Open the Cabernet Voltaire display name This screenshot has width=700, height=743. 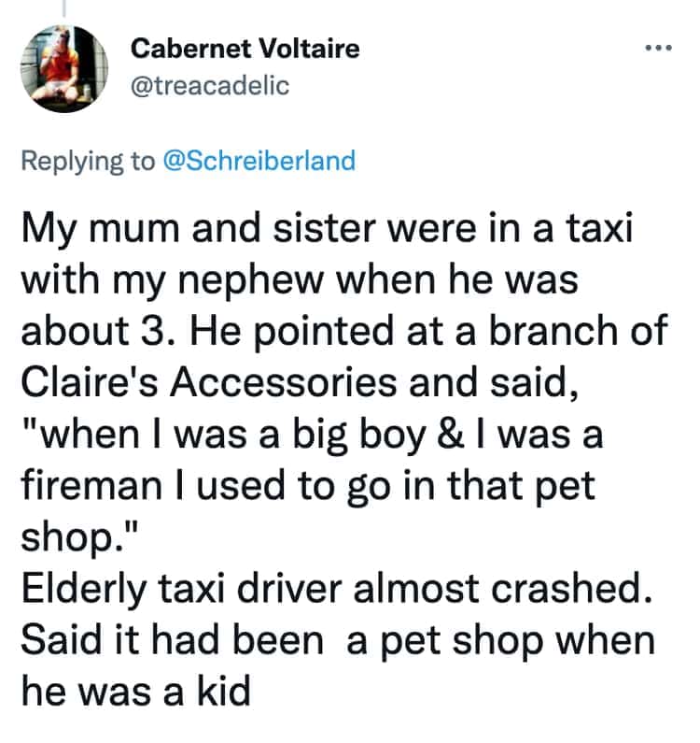click(x=245, y=49)
